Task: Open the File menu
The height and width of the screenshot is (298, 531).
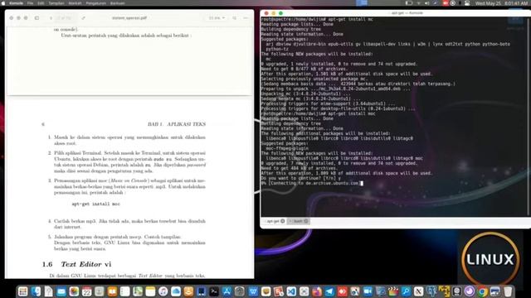Action: (30, 3)
